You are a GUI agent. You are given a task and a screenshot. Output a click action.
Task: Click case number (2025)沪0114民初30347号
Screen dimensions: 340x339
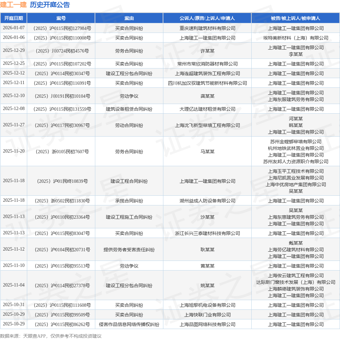[62, 73]
